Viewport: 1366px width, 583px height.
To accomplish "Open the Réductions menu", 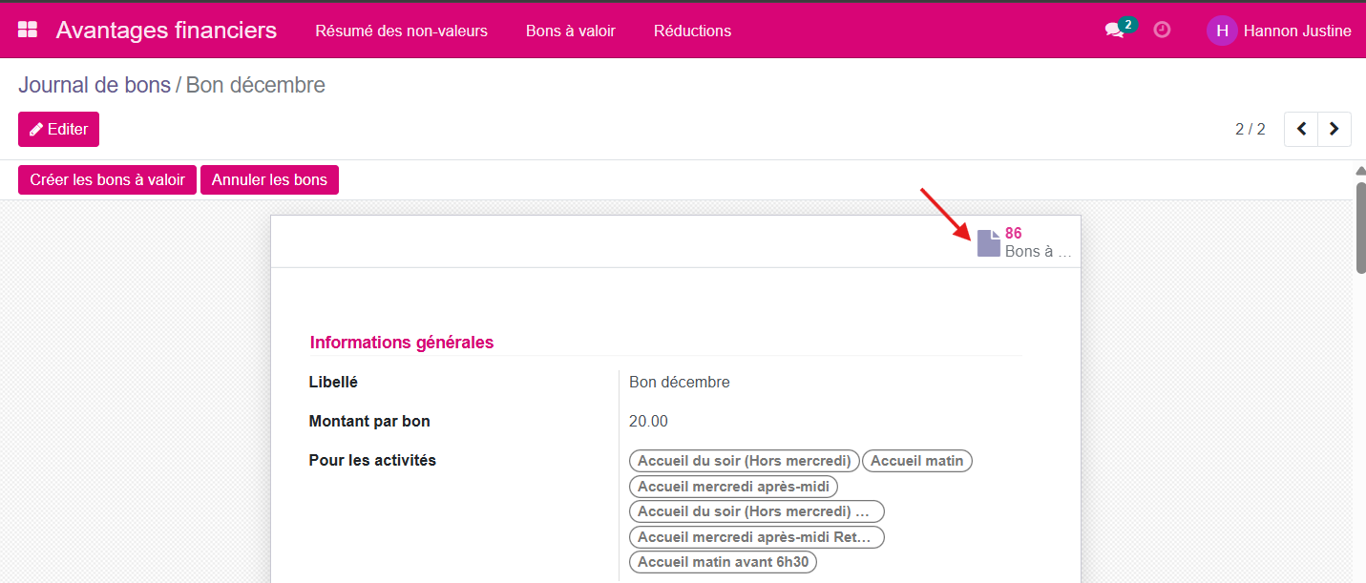I will point(692,31).
